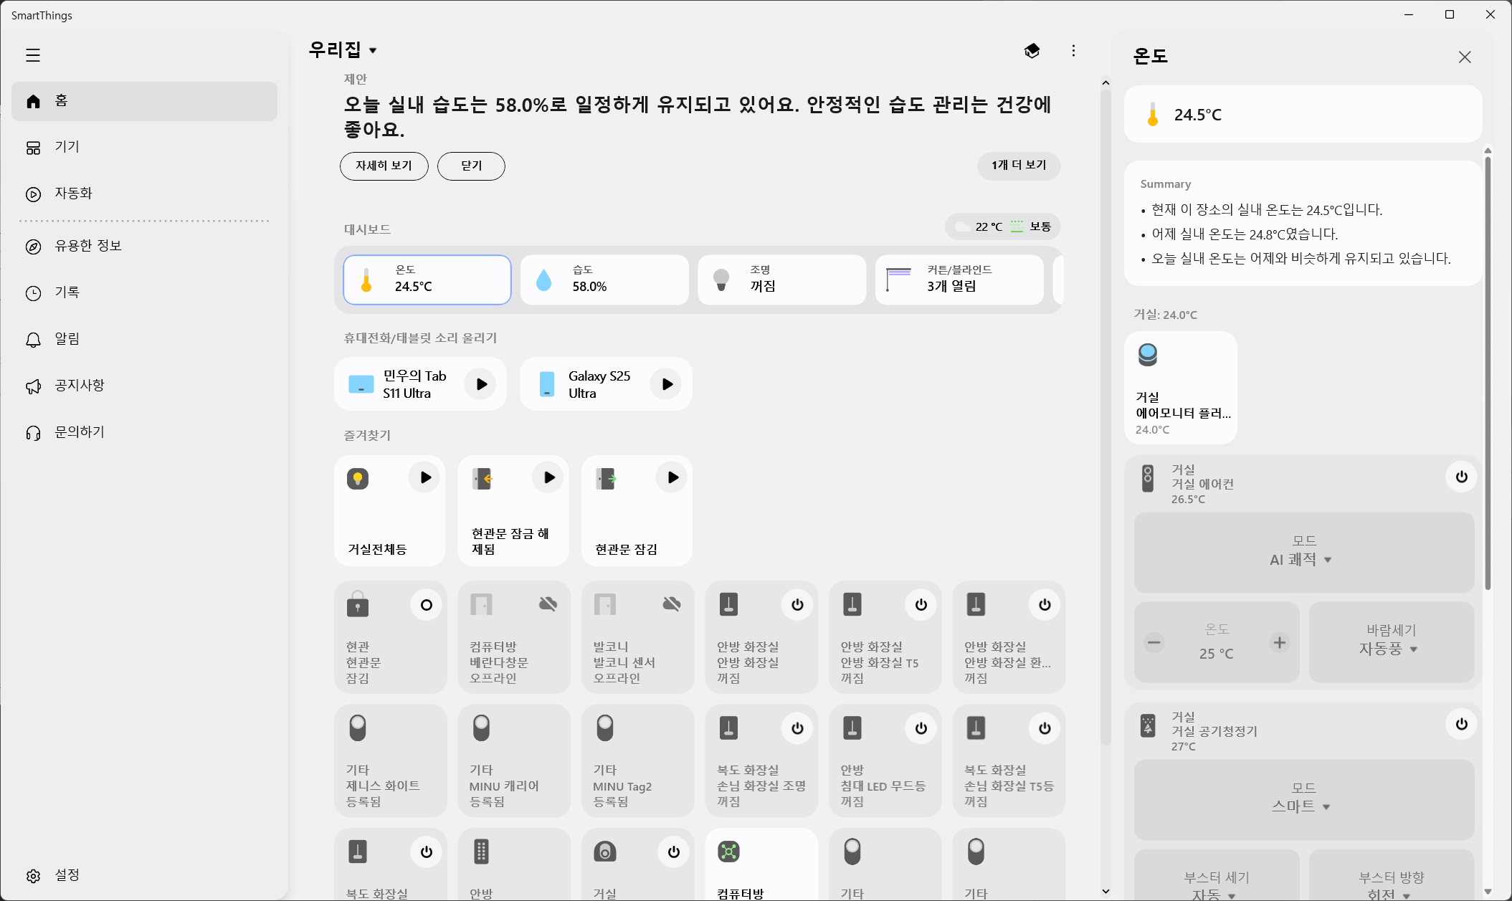Click the 1개 더 보기 button
This screenshot has width=1512, height=901.
[x=1018, y=166]
